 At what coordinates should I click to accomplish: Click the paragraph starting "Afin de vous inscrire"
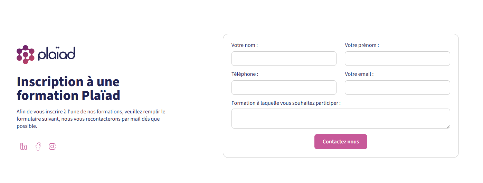tap(91, 119)
